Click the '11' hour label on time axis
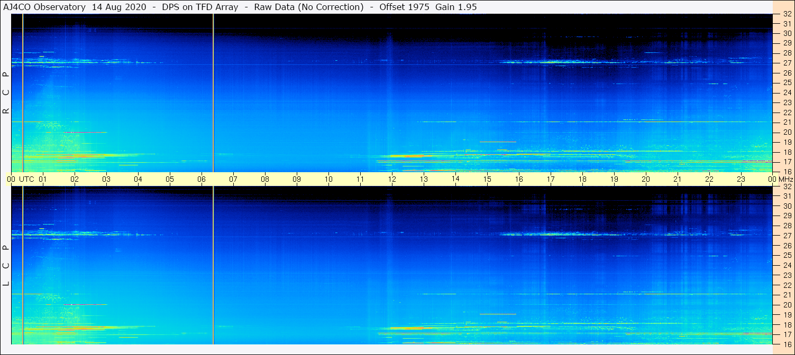 pyautogui.click(x=360, y=179)
